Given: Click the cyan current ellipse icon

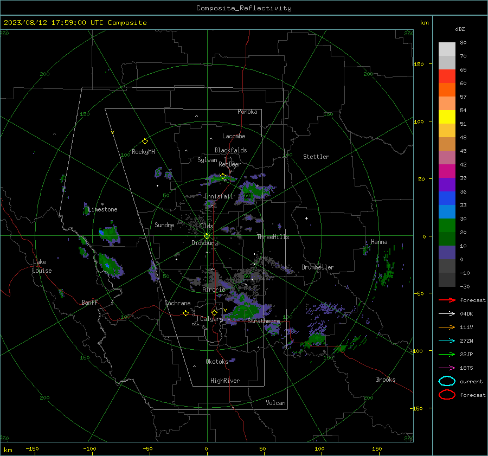Looking at the screenshot, I should 447,381.
